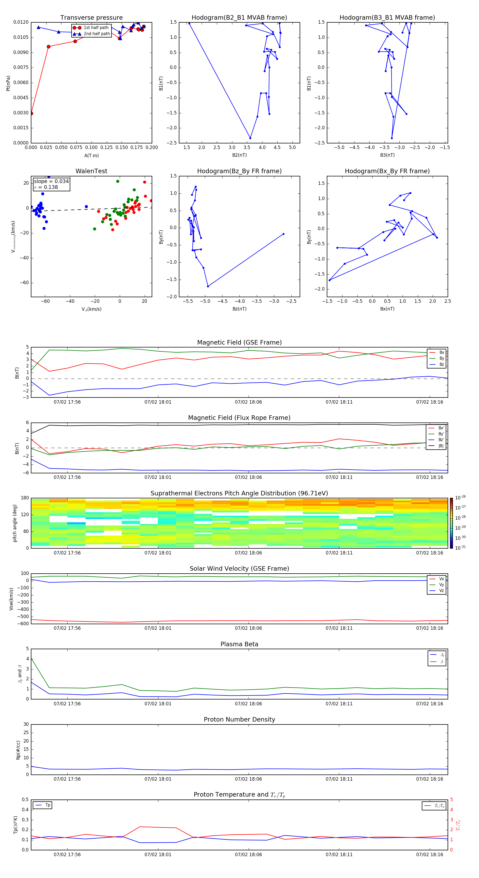Click the 'Plasma Beta' plot title

click(x=239, y=644)
